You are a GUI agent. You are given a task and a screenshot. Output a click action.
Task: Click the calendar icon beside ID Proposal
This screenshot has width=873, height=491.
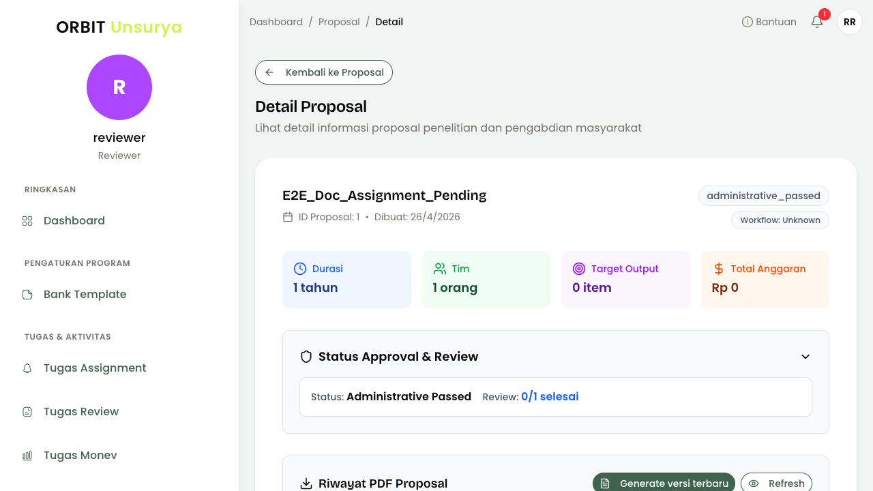coord(288,217)
